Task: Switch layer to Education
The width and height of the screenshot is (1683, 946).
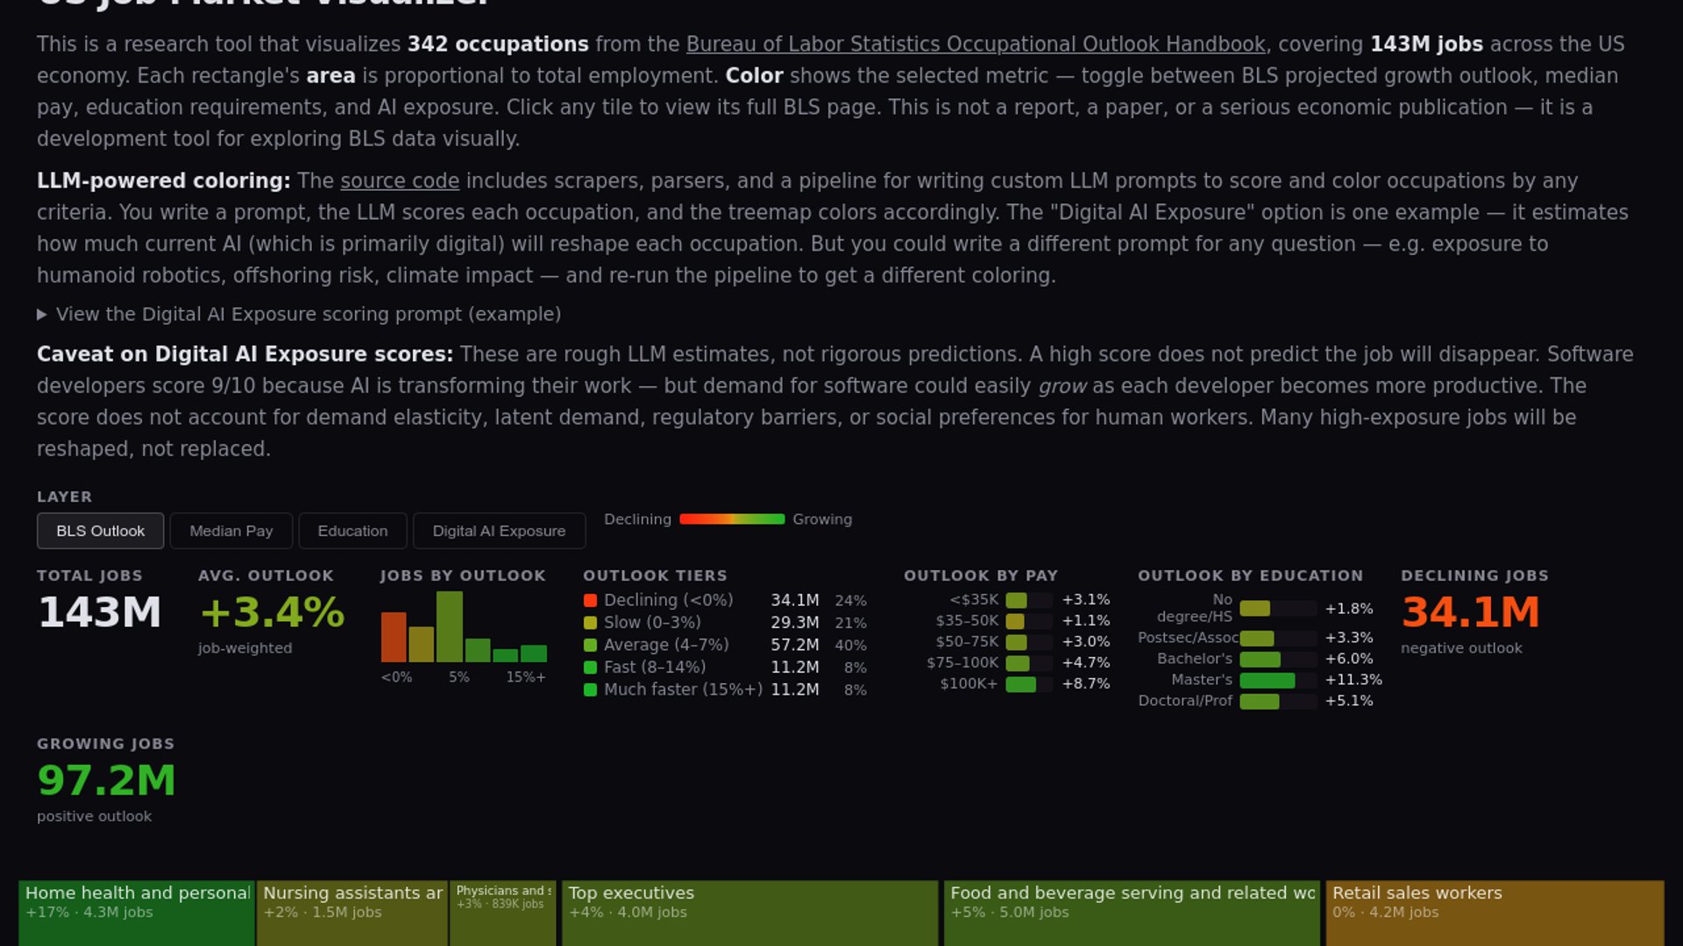Action: click(x=352, y=531)
